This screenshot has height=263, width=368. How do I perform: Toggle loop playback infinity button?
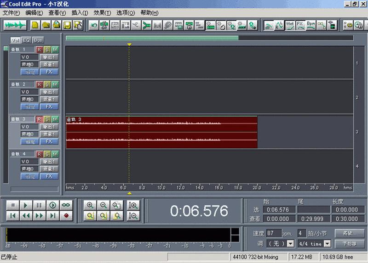[66, 205]
